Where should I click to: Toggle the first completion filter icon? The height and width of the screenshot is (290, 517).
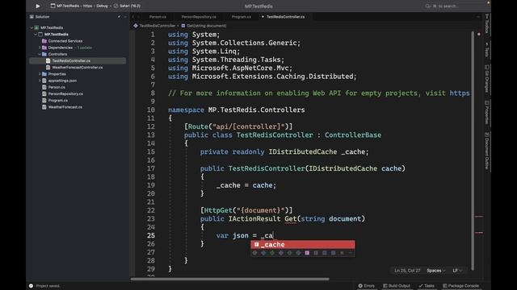click(254, 253)
